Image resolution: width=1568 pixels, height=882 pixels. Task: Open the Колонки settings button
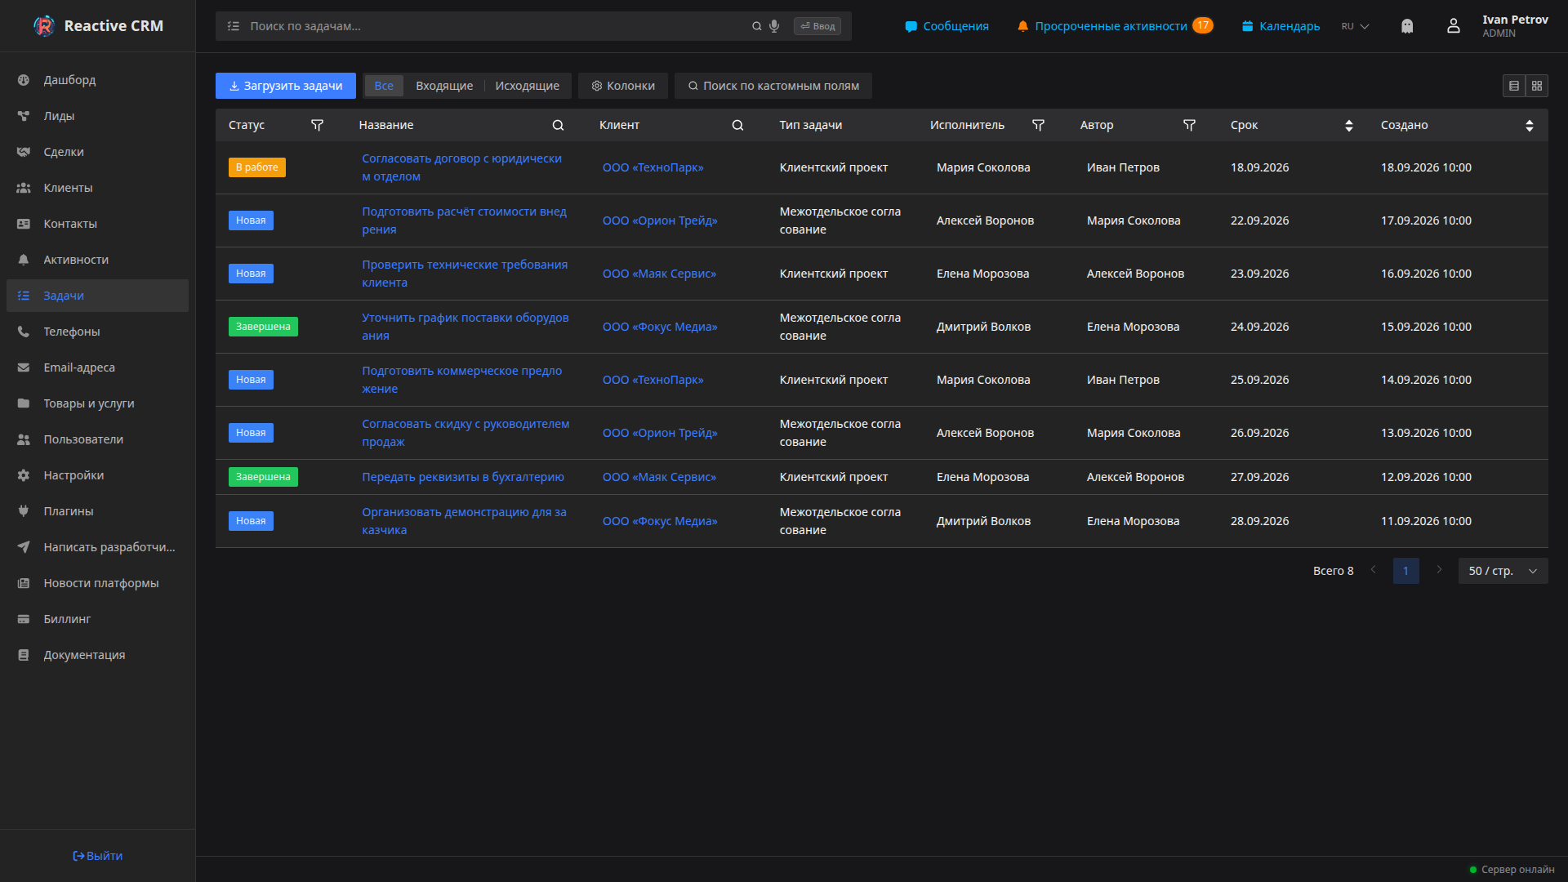tap(623, 86)
